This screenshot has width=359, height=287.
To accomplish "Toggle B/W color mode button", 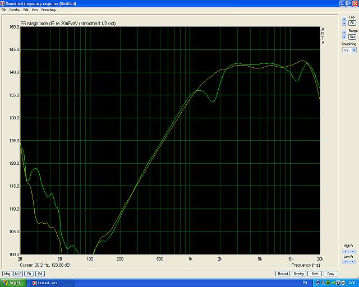I will 315,274.
